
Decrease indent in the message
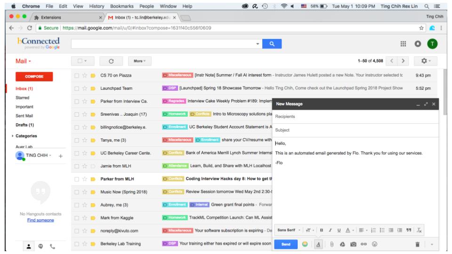(391, 230)
